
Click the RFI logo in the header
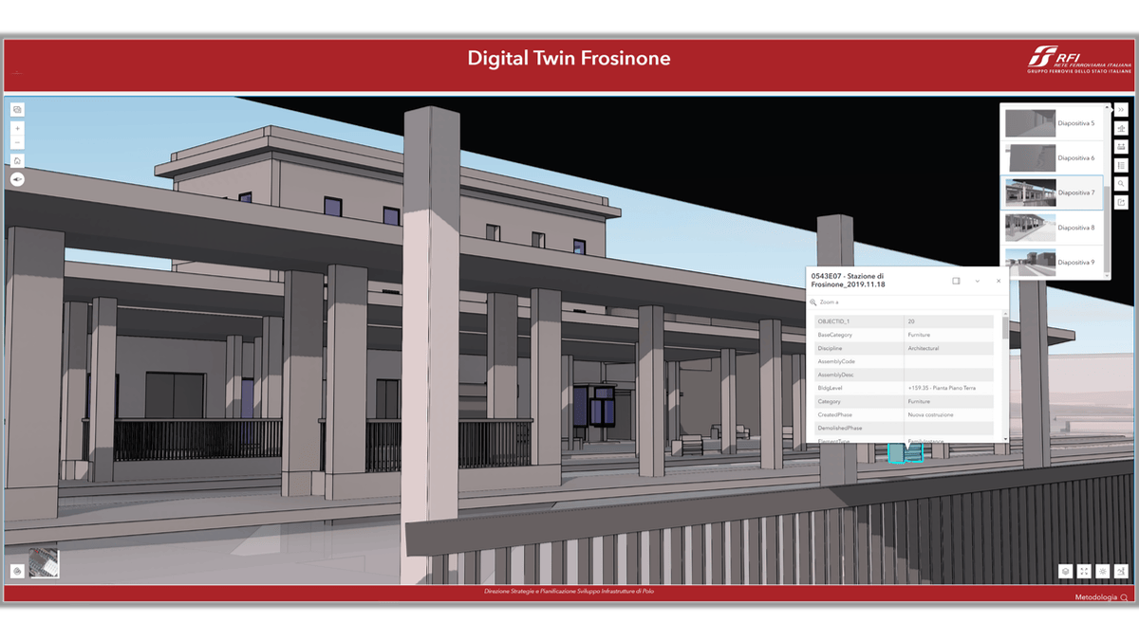[1079, 59]
